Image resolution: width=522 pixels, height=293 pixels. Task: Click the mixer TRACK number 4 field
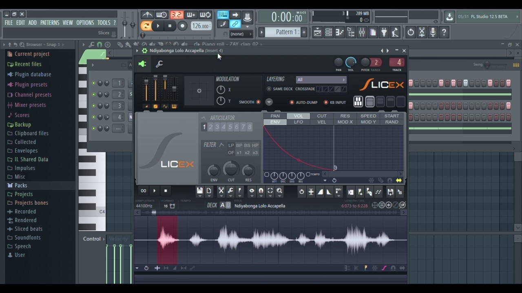pyautogui.click(x=397, y=62)
